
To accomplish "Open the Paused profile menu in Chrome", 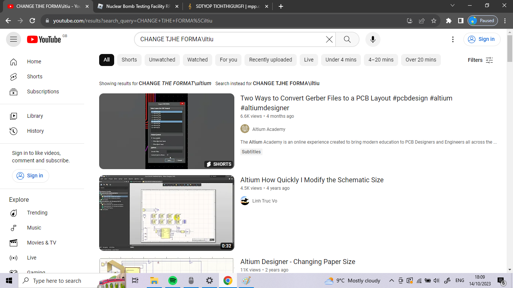I will (483, 21).
